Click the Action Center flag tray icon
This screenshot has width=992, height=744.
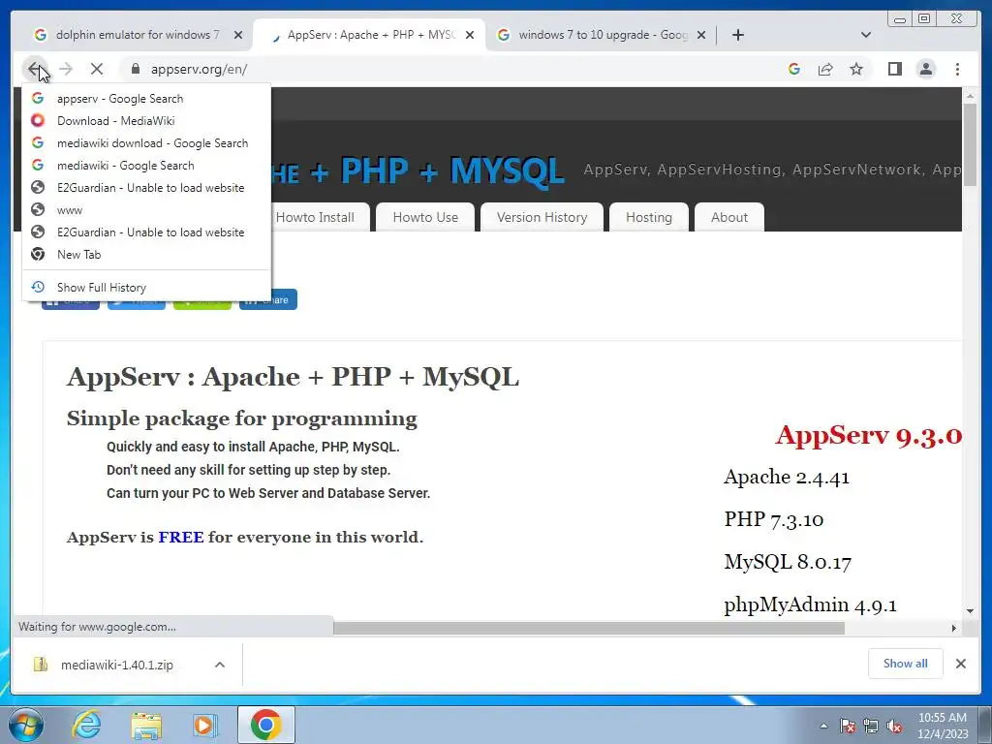[x=848, y=726]
